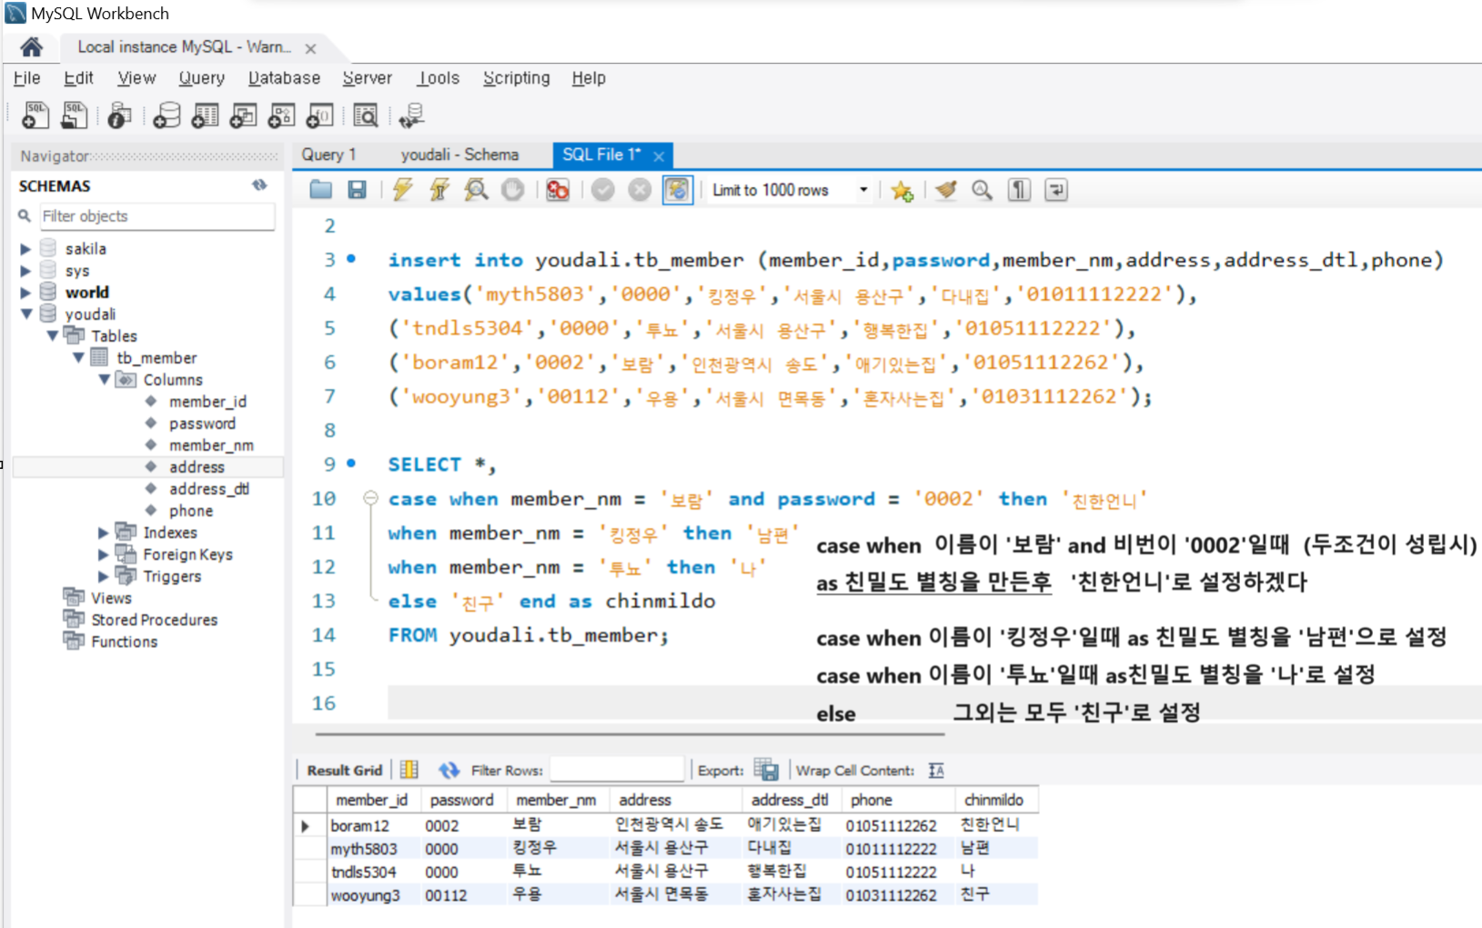Refresh the schemas list
The height and width of the screenshot is (928, 1482).
pos(260,185)
